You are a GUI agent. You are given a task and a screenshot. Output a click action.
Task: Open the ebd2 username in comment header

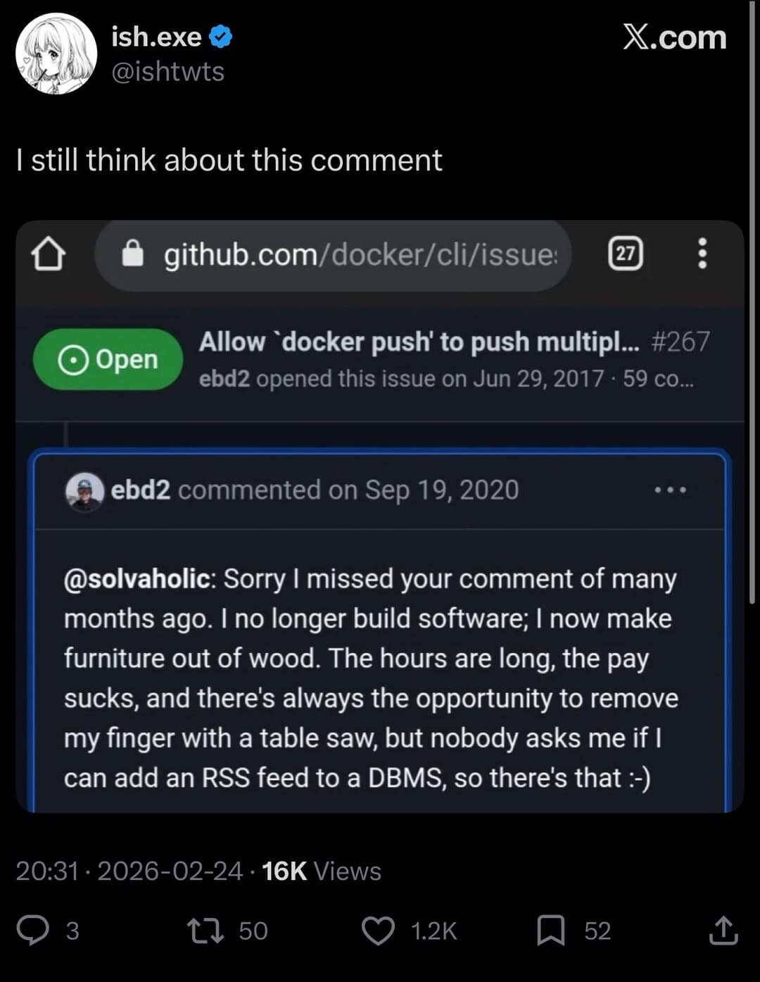coord(140,490)
